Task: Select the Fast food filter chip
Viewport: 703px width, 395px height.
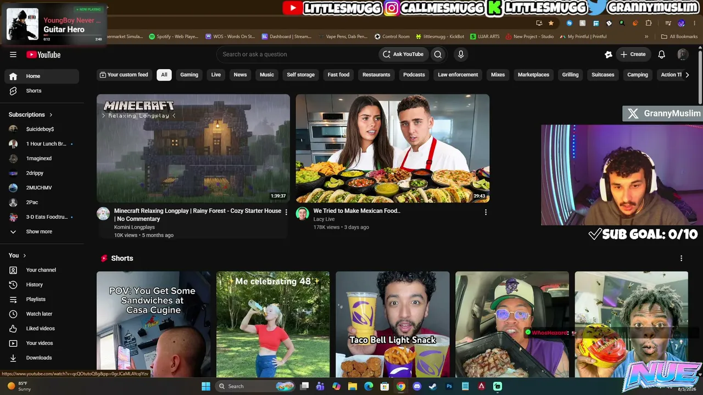Action: [x=338, y=75]
